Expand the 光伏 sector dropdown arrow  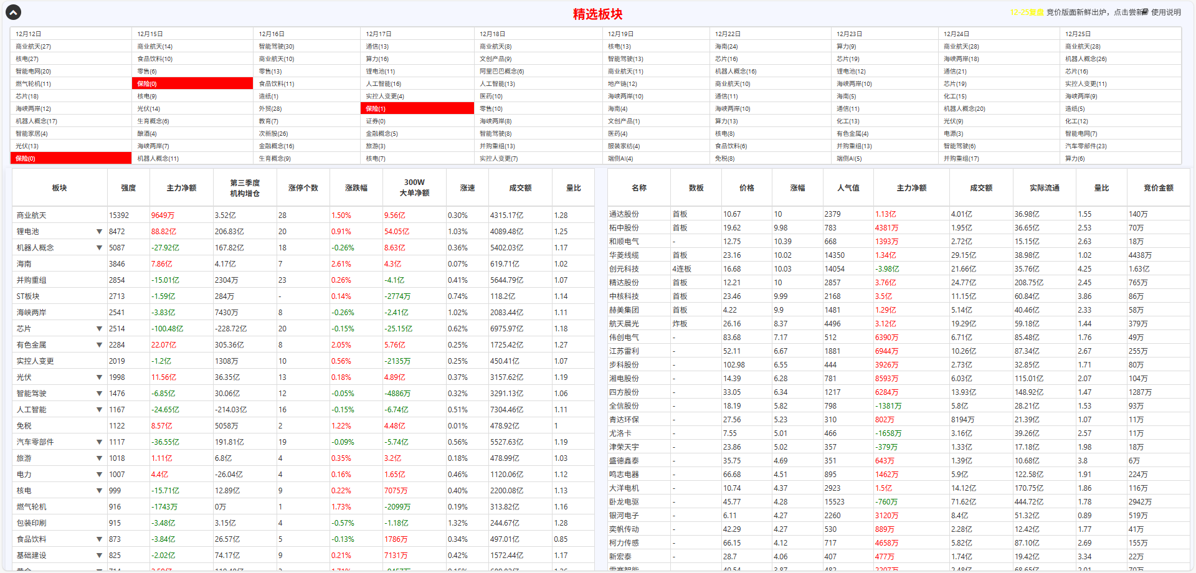[99, 377]
